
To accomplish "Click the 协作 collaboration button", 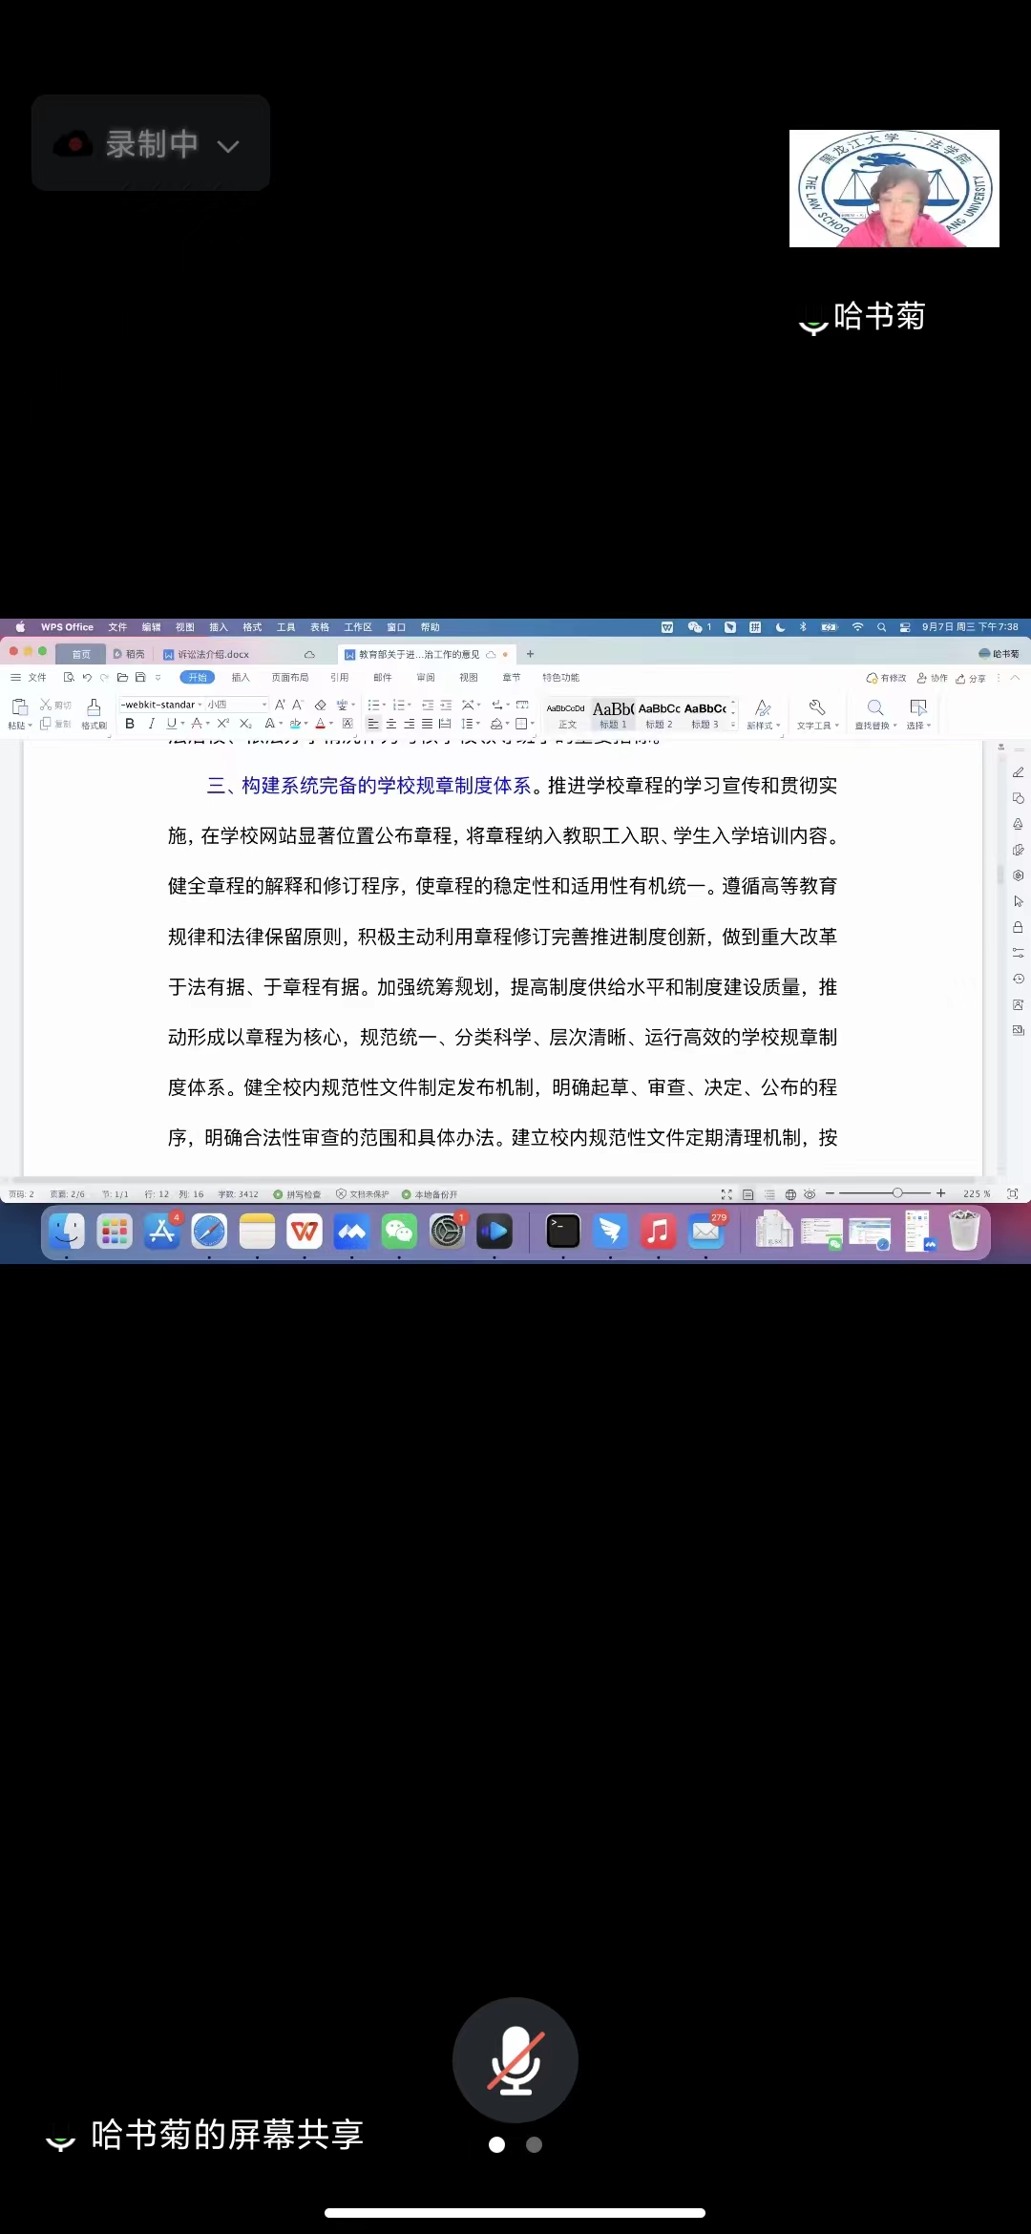I will tap(933, 679).
